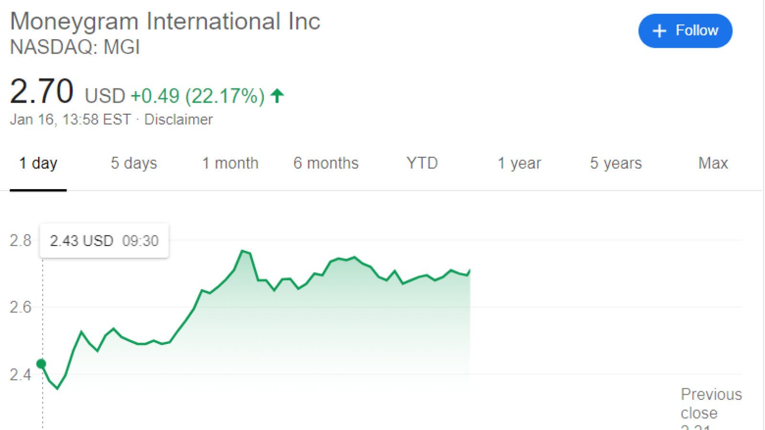Click the 2.70 current price value
The height and width of the screenshot is (430, 765).
click(x=42, y=91)
